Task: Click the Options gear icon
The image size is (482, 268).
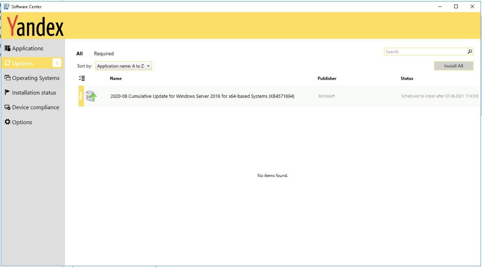Action: (7, 122)
